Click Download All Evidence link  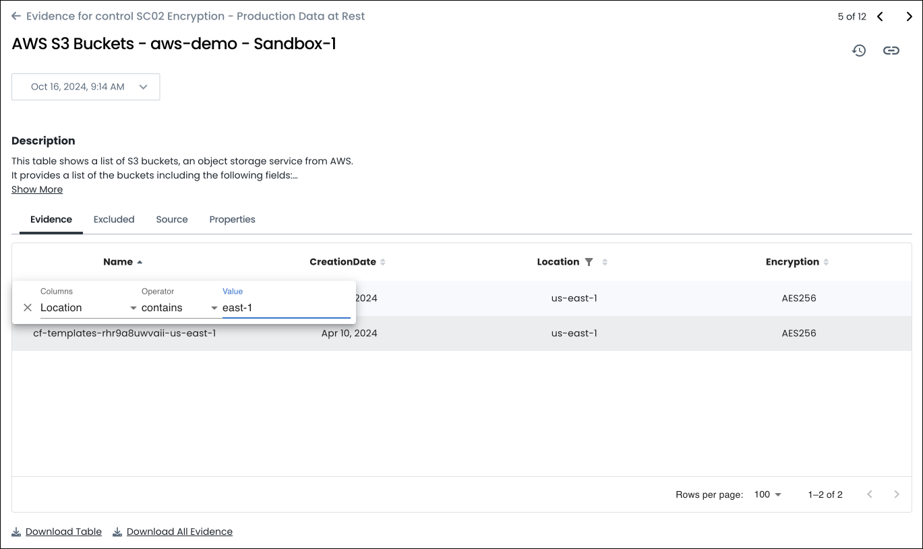pos(179,531)
